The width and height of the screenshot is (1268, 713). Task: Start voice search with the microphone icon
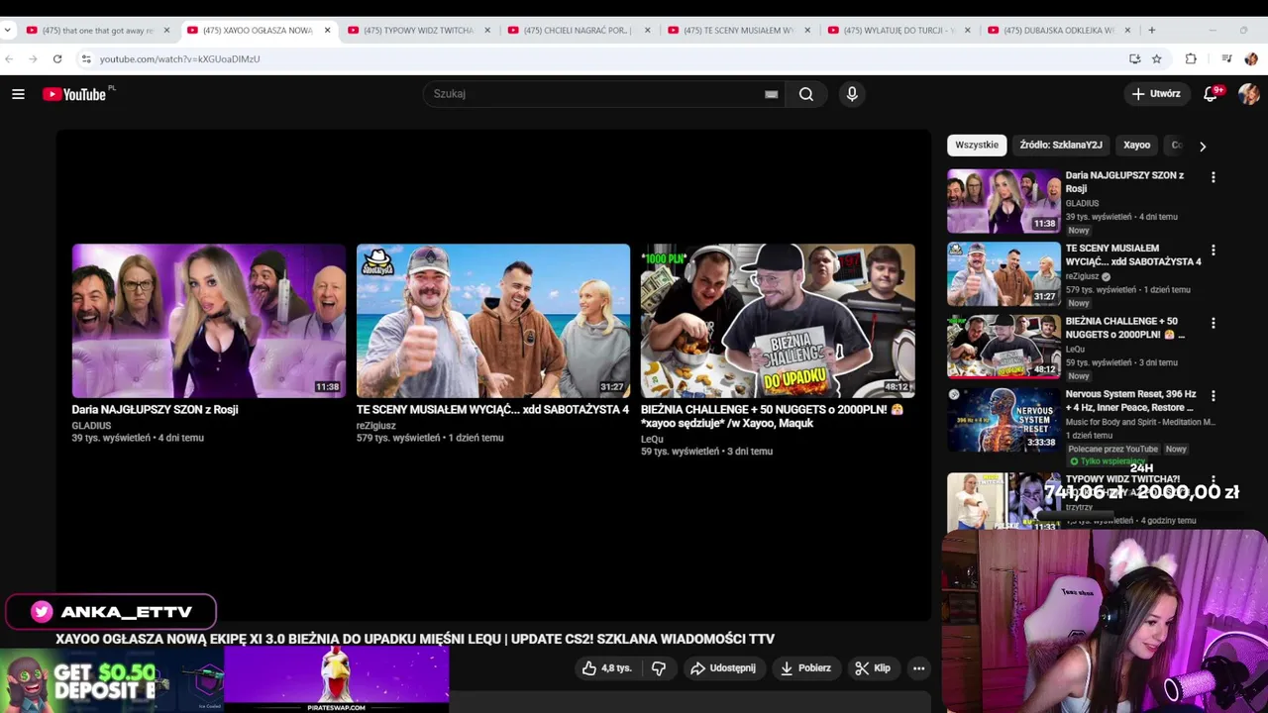pyautogui.click(x=852, y=94)
